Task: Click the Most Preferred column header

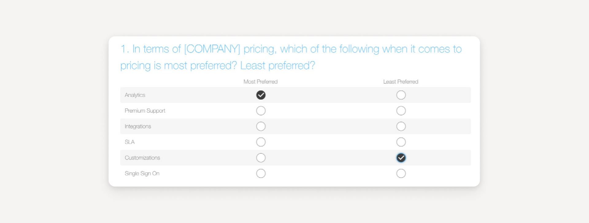Action: coord(260,82)
